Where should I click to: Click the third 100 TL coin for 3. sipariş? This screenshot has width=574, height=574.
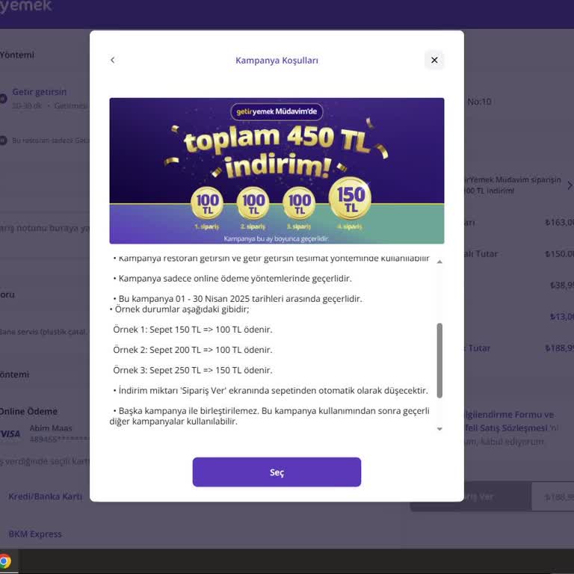pos(299,203)
